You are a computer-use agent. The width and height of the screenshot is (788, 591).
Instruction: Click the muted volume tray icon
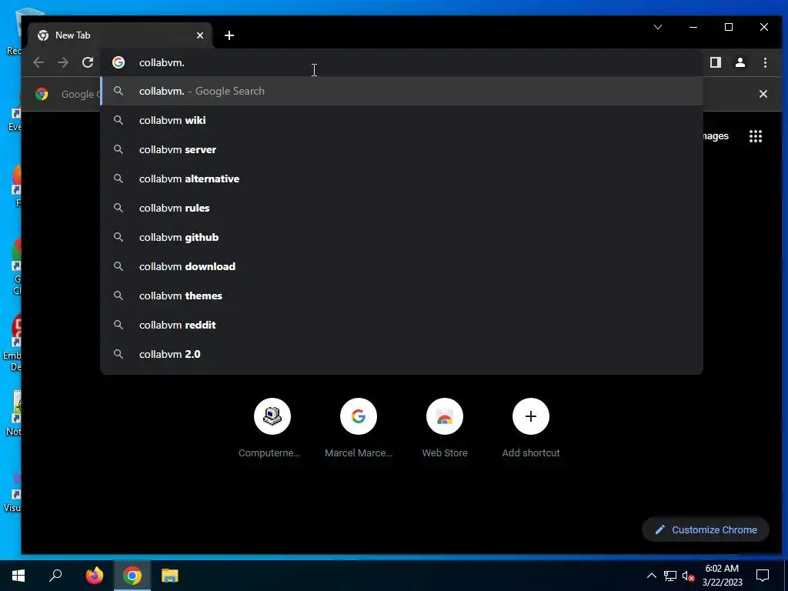click(x=689, y=576)
